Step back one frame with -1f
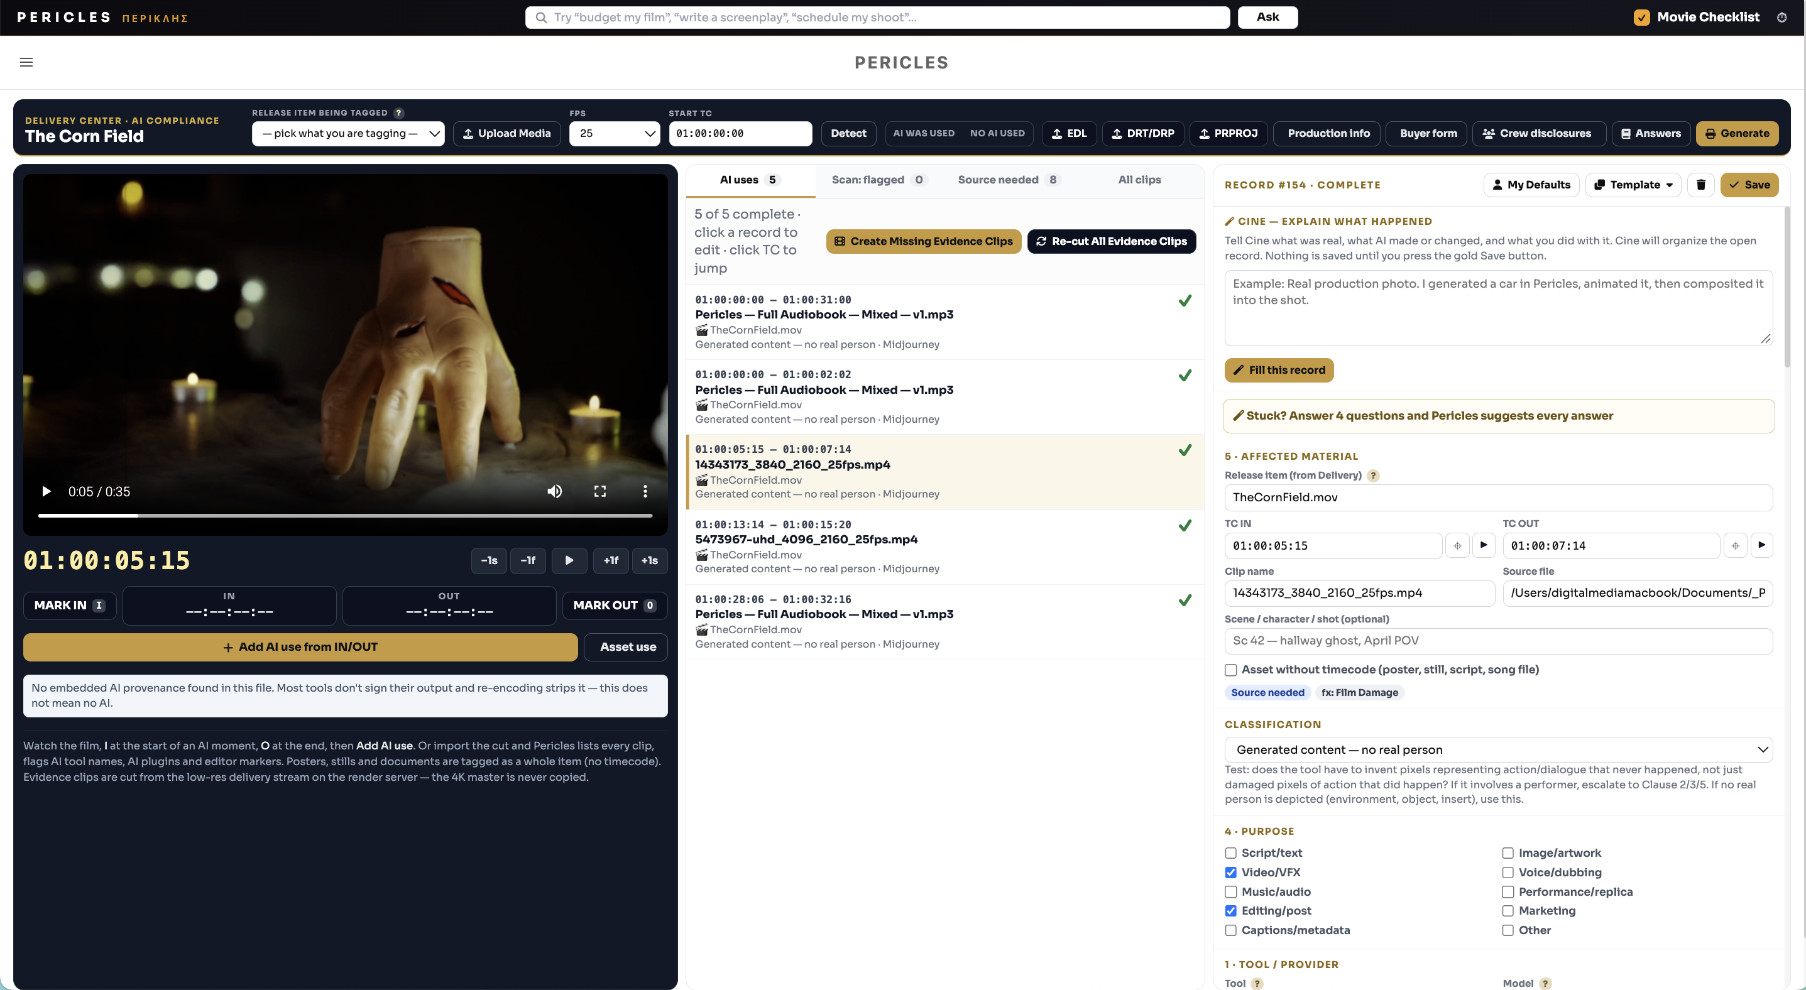 (528, 560)
